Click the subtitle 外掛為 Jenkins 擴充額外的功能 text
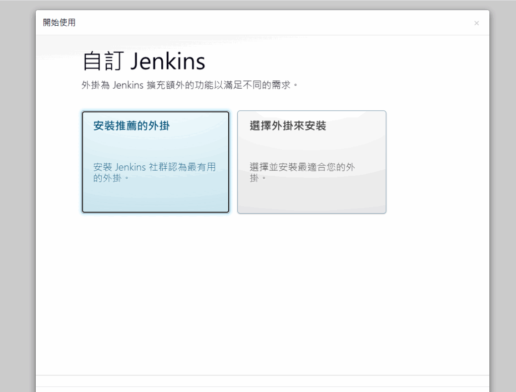 pyautogui.click(x=189, y=85)
